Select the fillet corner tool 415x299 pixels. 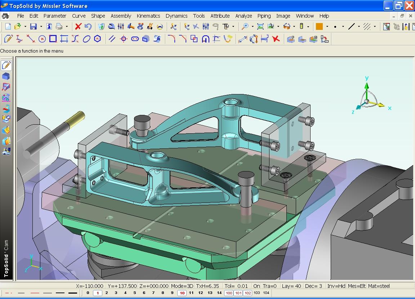coord(171,39)
